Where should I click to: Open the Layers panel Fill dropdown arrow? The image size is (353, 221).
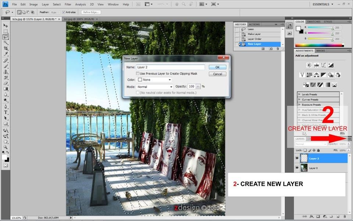(x=349, y=150)
